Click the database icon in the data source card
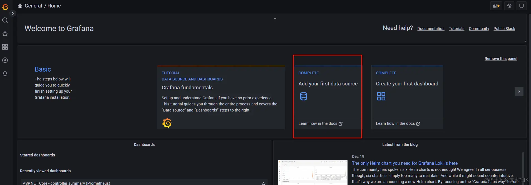 tap(304, 96)
